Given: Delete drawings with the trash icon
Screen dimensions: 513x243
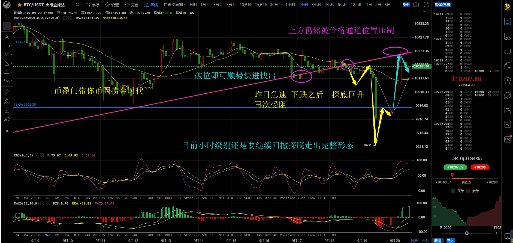Looking at the screenshot, I should click(7, 131).
